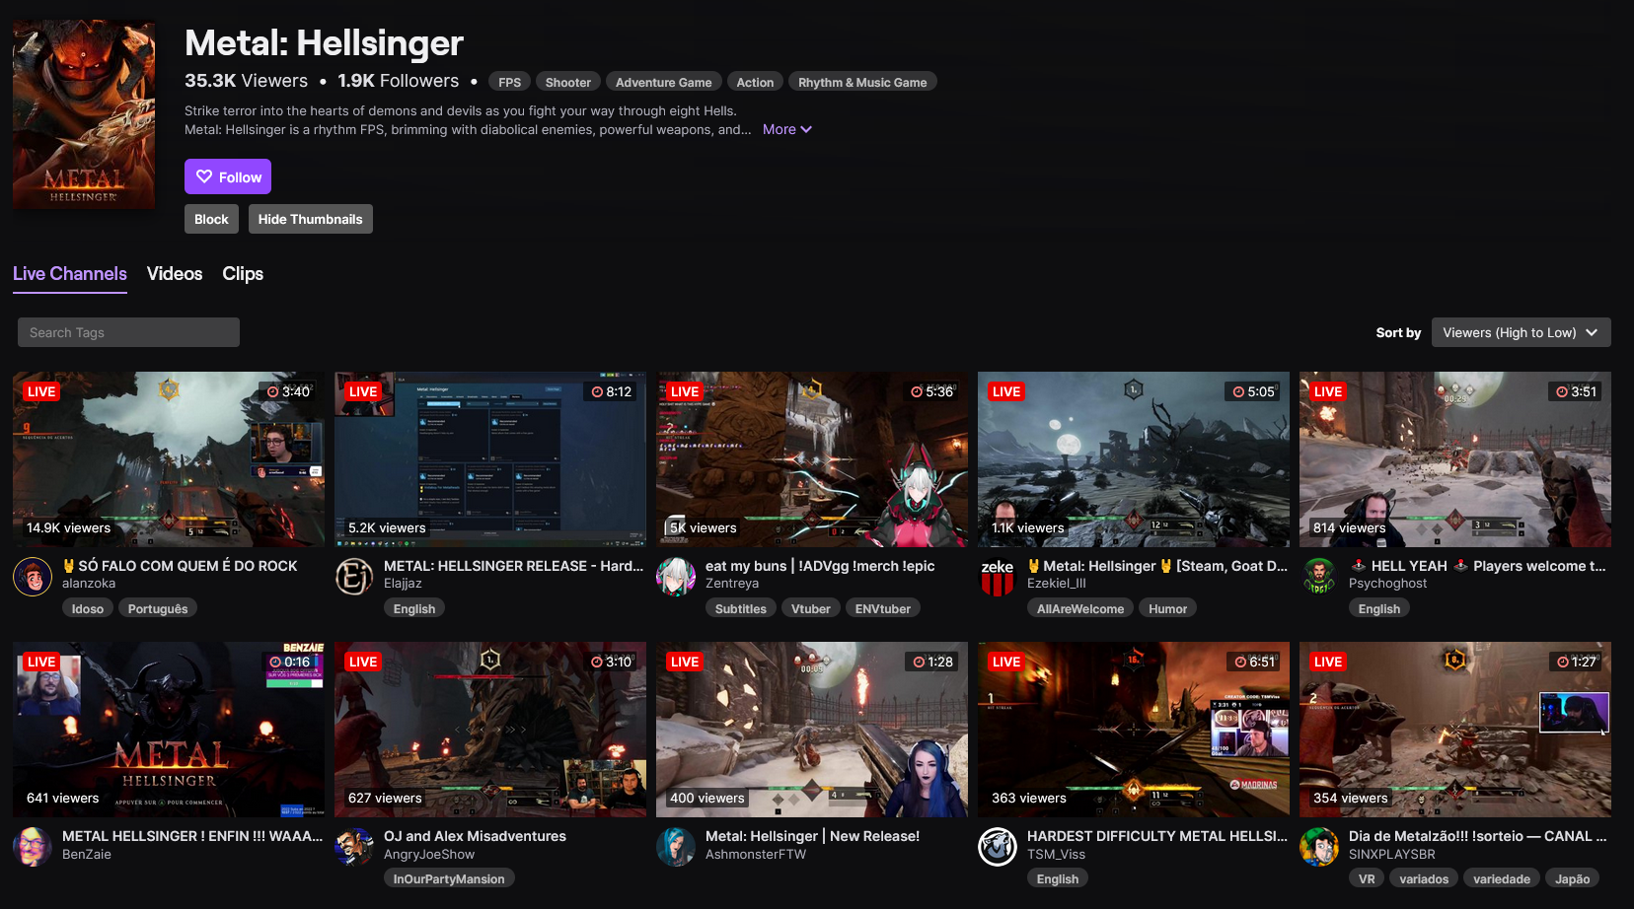Filter by the InOurPartyMansion tag
This screenshot has width=1634, height=909.
[449, 878]
